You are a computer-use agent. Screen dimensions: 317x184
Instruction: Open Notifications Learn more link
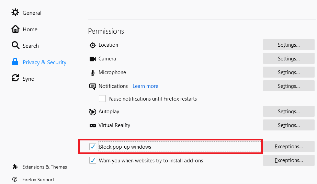point(145,86)
